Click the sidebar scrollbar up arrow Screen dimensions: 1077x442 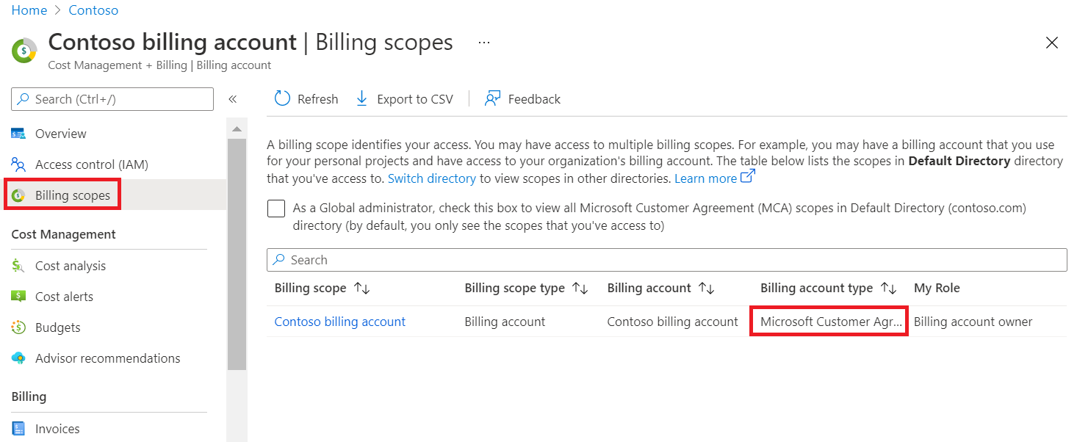[237, 129]
